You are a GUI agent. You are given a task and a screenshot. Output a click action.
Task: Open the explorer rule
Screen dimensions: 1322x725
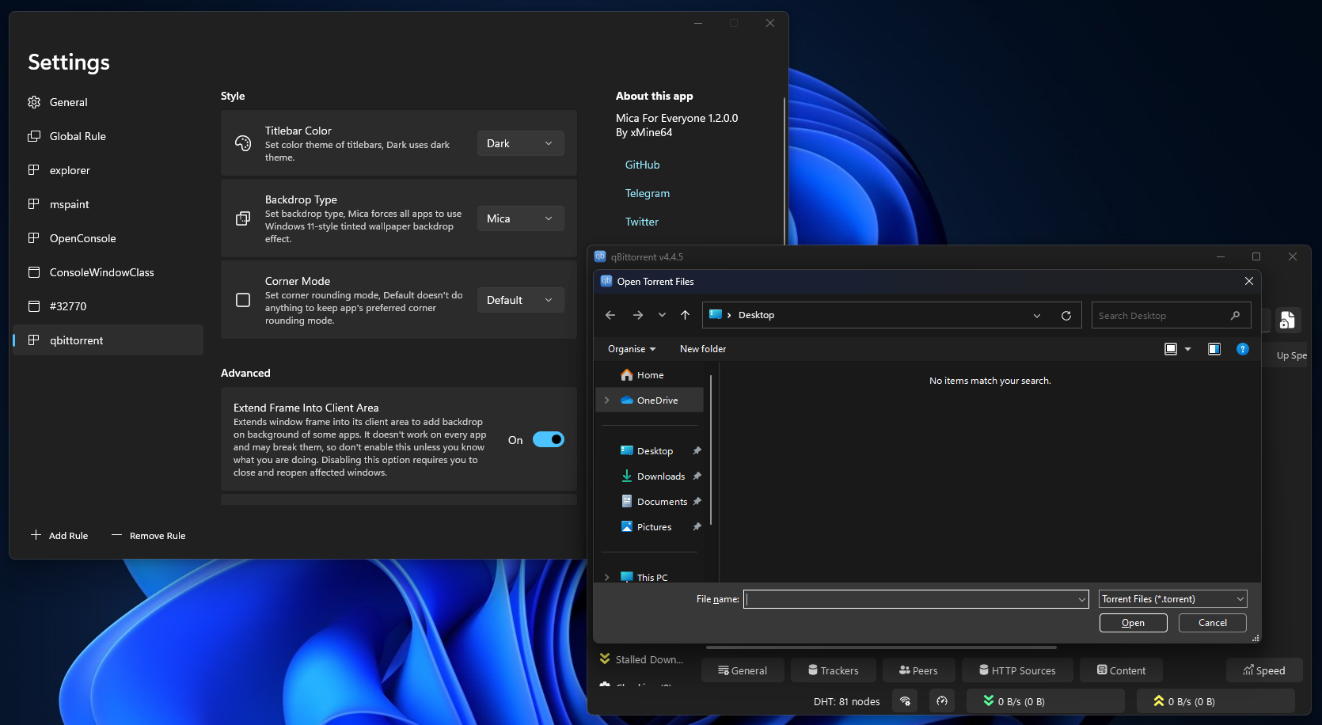(108, 170)
